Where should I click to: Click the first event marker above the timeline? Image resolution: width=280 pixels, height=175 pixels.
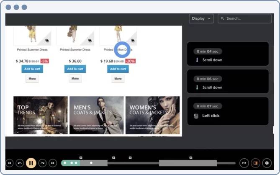tap(80, 158)
